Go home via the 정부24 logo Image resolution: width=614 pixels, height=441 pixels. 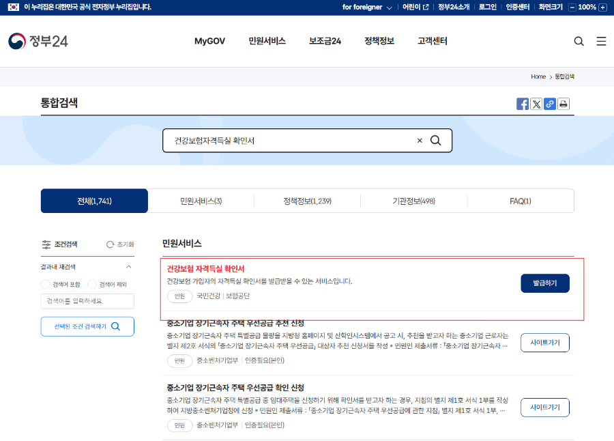pyautogui.click(x=38, y=40)
